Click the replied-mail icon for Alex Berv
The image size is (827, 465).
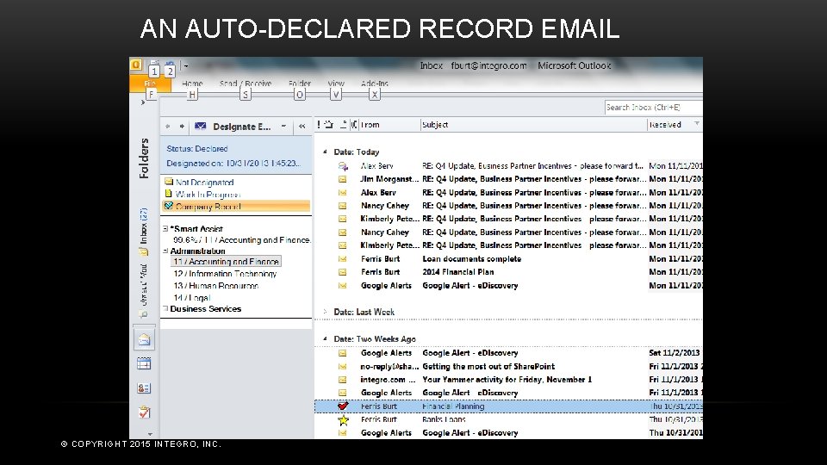(x=343, y=166)
